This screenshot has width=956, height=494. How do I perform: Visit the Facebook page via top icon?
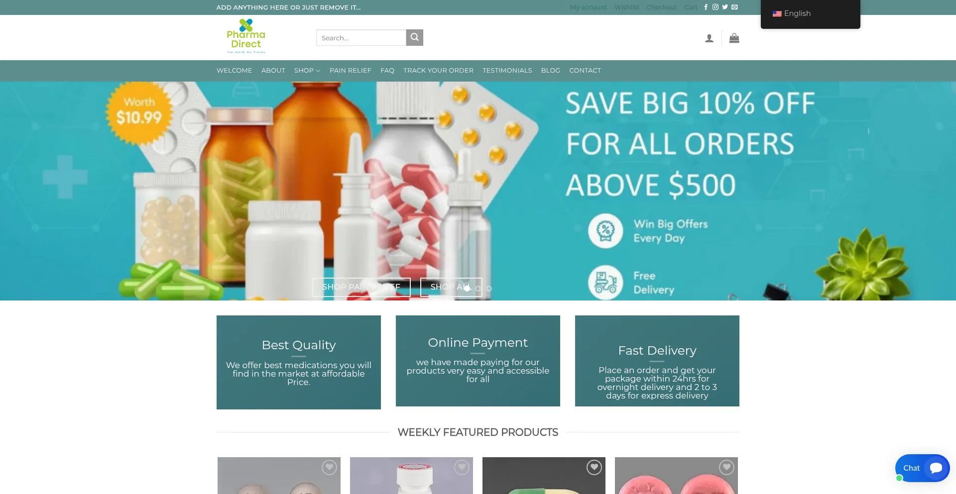pos(706,7)
